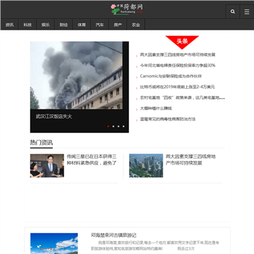Image resolution: width=254 pixels, height=254 pixels.
Task: Open headline 农村宅基地“四收”政策来袭
Action: point(182,97)
